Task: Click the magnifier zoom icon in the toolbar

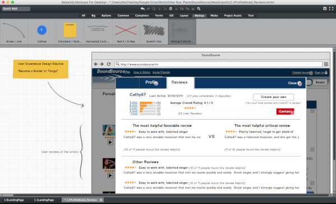Action: 199,8
